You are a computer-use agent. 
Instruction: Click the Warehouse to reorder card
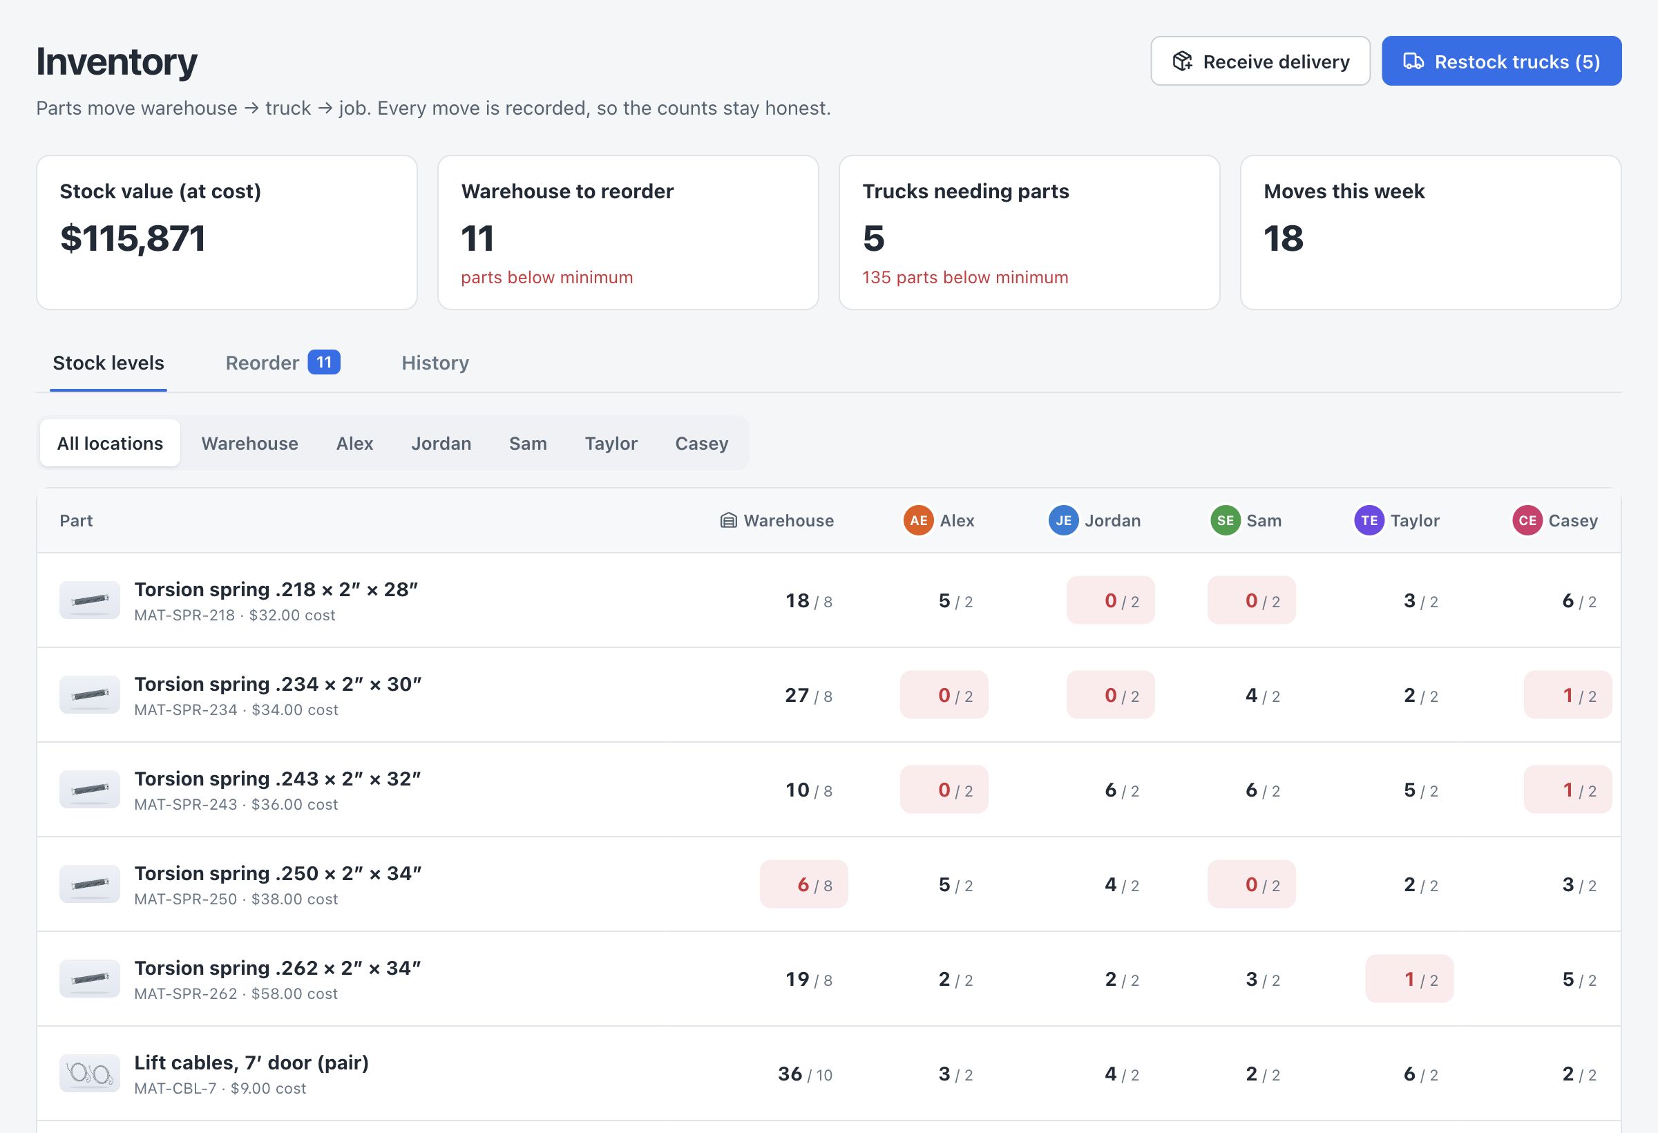628,233
